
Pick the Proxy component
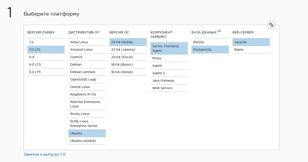(169, 58)
